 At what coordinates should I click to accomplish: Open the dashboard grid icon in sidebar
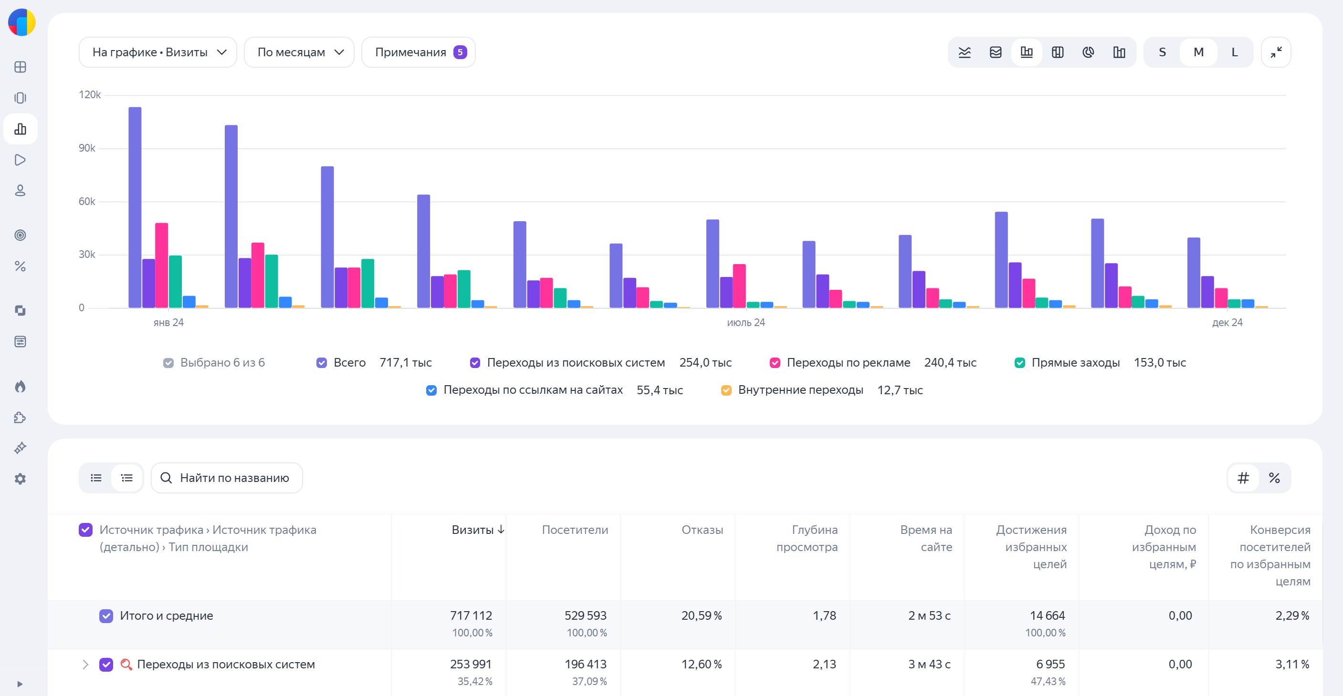coord(21,67)
